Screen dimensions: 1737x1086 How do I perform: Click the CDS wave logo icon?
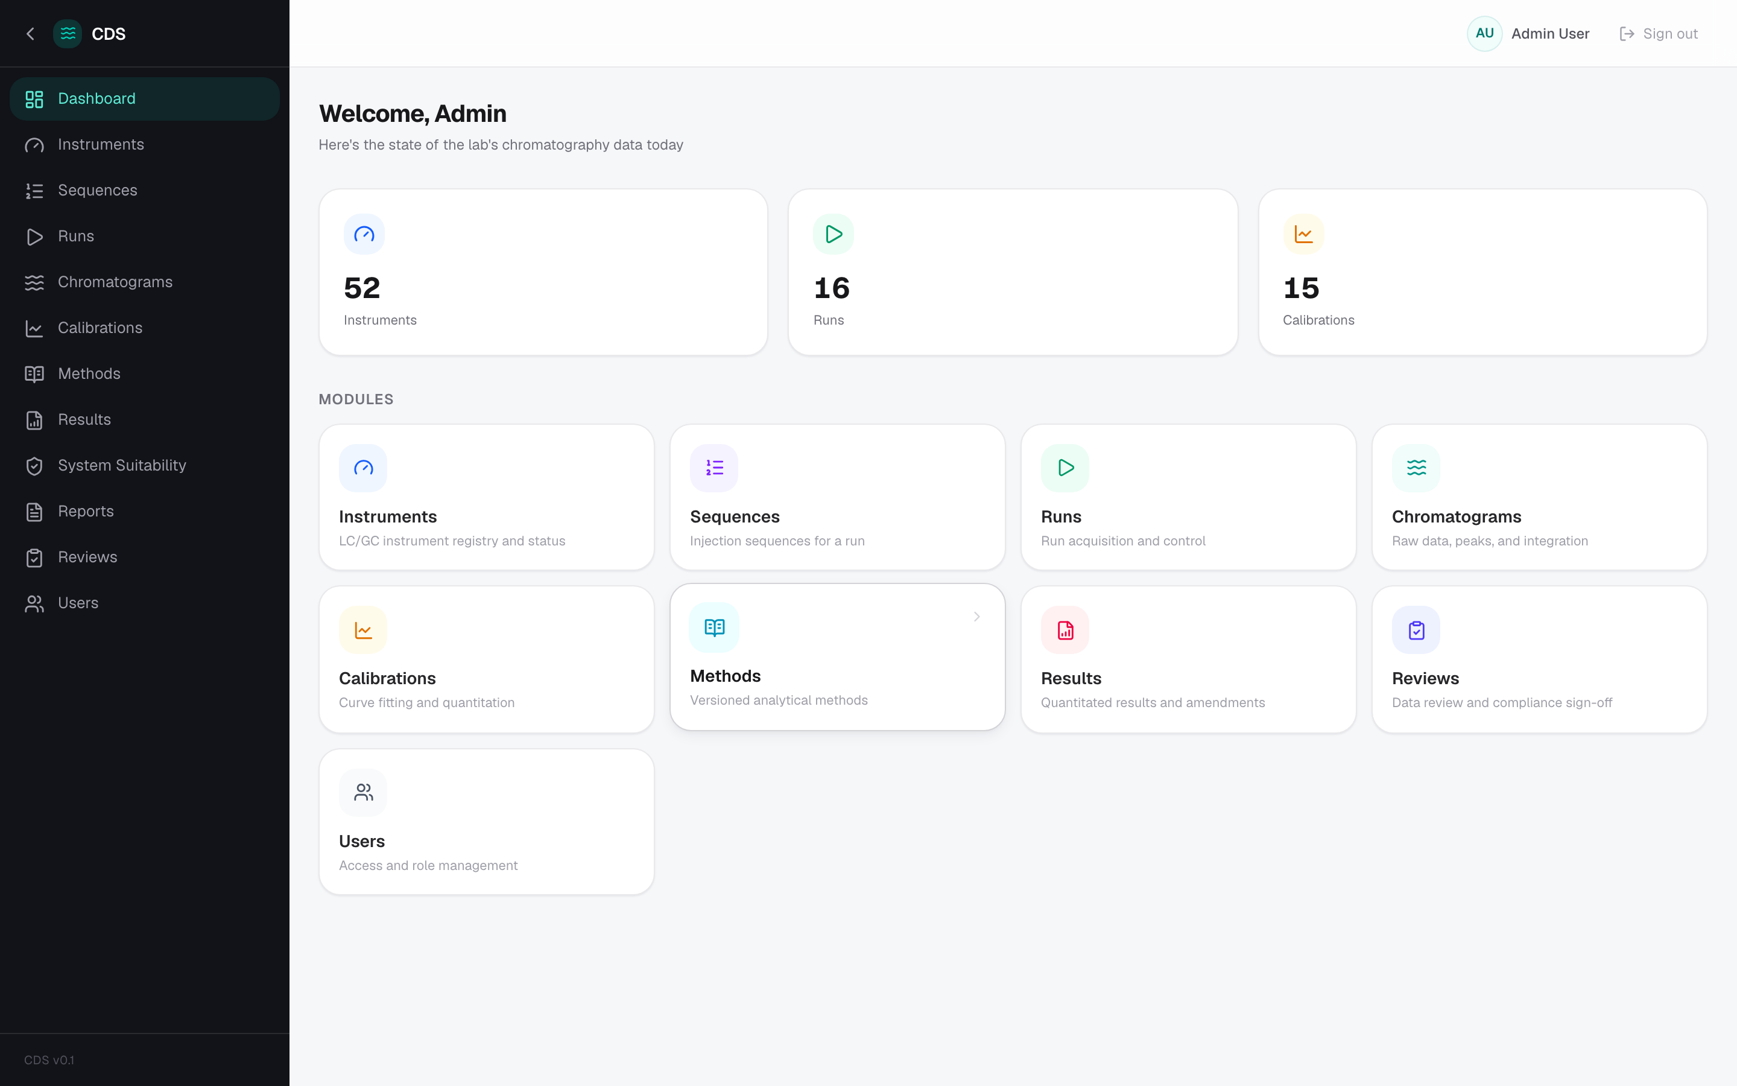(68, 34)
